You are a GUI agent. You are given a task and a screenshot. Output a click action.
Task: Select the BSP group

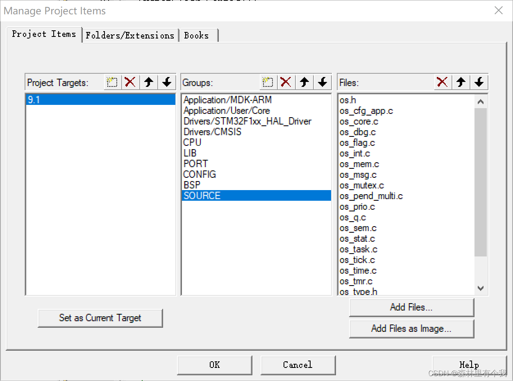pos(256,185)
